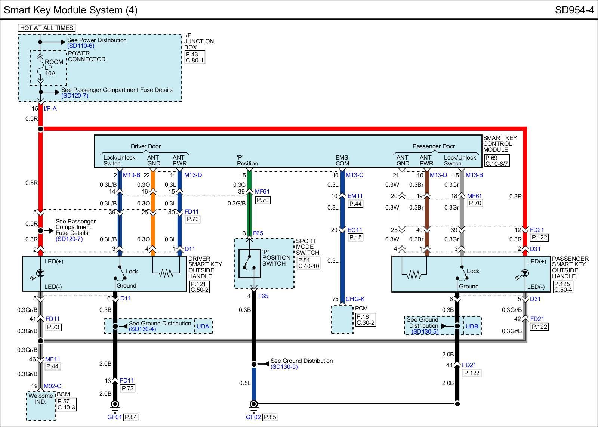Click the ROOM LP 10A fuse symbol

pos(40,68)
